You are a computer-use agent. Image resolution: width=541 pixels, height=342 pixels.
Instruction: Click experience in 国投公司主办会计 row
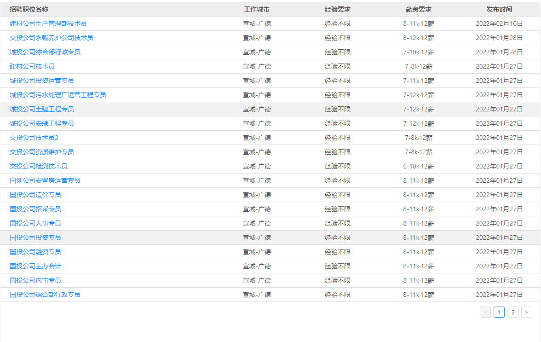coord(338,266)
